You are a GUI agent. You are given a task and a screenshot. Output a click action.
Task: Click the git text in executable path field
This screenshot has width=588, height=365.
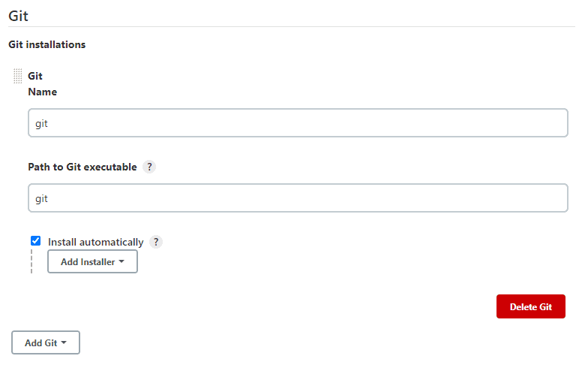[42, 198]
